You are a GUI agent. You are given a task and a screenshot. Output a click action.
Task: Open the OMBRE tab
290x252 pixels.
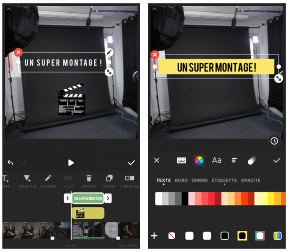point(200,180)
